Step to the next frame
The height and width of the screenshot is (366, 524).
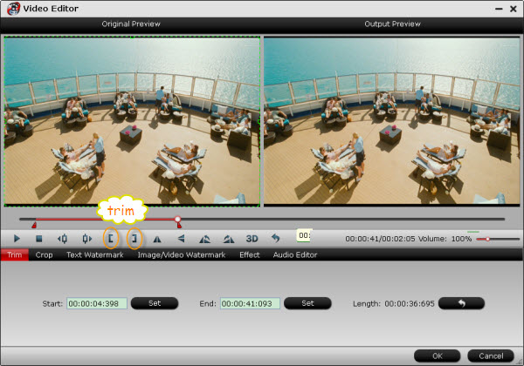[86, 239]
